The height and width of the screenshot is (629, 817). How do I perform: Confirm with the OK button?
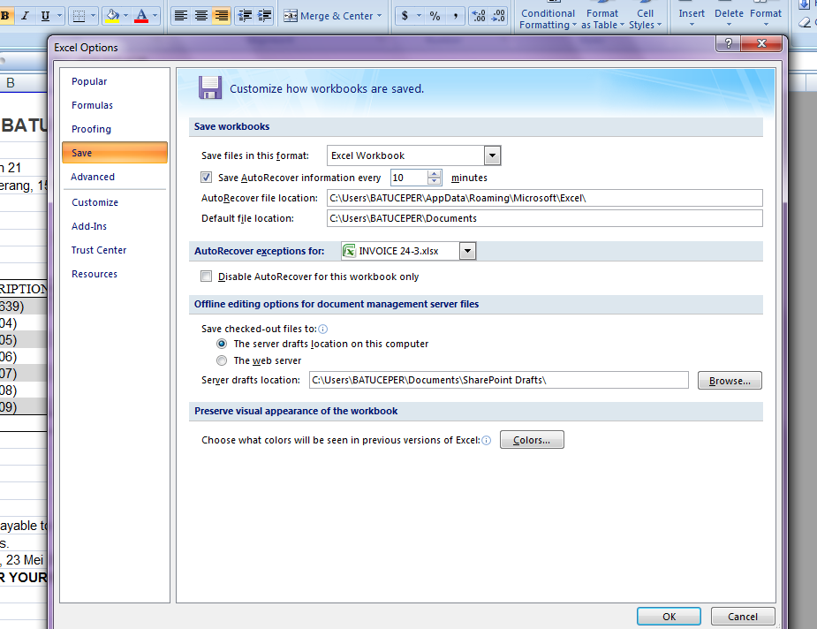click(669, 617)
